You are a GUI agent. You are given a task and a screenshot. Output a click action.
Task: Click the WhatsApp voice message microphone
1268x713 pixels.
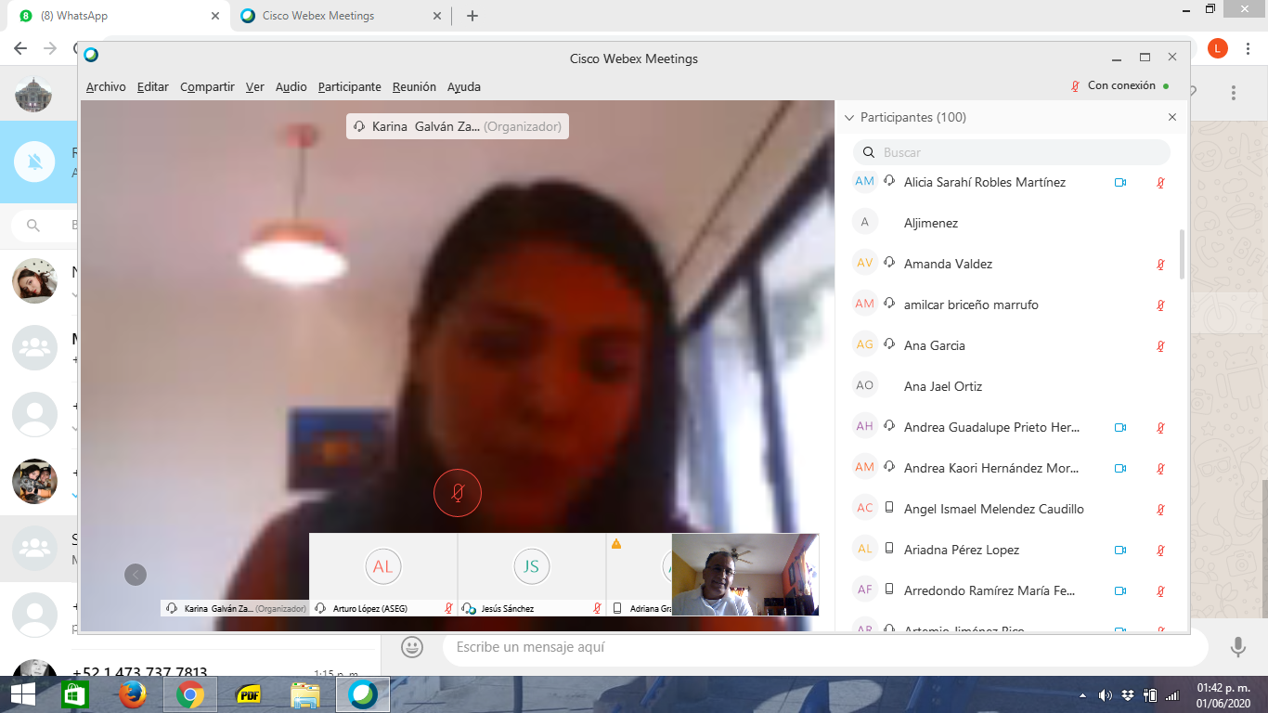(x=1237, y=647)
